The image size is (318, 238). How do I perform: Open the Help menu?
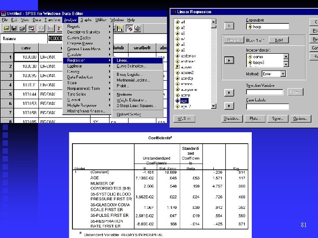131,20
